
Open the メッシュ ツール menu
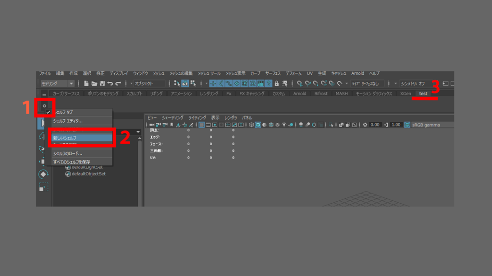209,73
